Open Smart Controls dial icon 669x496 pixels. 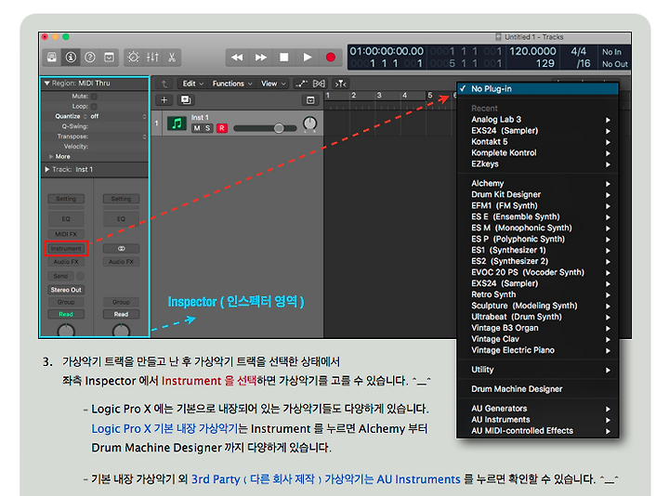tap(133, 58)
